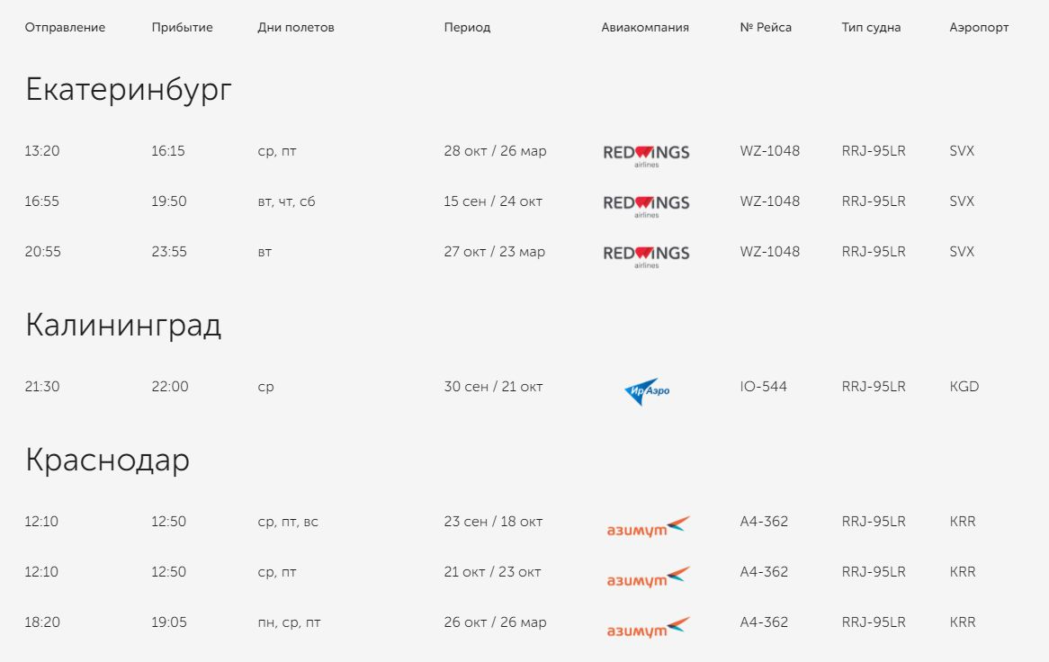Click Red Wings logo on 20:55 flight
This screenshot has width=1049, height=662.
click(646, 255)
